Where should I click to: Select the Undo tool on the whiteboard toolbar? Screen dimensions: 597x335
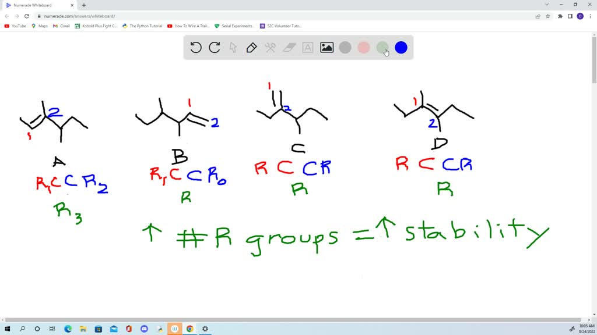(196, 48)
